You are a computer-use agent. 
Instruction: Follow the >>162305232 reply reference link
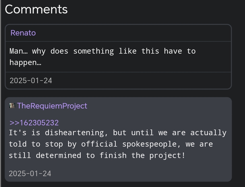pos(34,123)
